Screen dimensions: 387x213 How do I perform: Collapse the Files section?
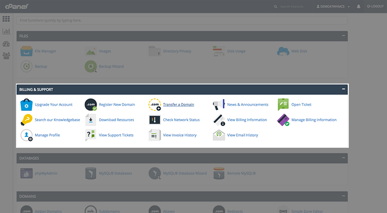coord(343,36)
